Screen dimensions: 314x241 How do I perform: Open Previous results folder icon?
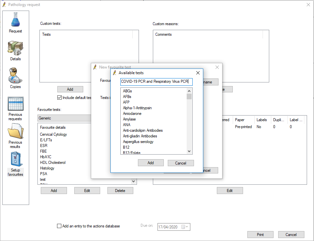[16, 132]
